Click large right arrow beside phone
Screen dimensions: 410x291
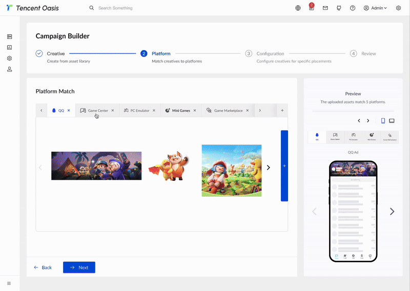[x=392, y=212]
